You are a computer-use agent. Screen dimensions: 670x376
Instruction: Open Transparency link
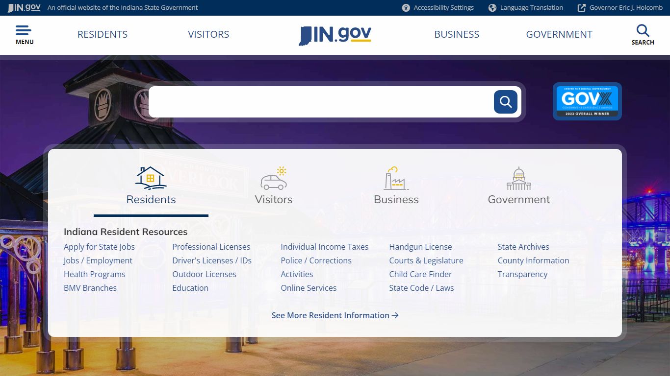pyautogui.click(x=522, y=274)
